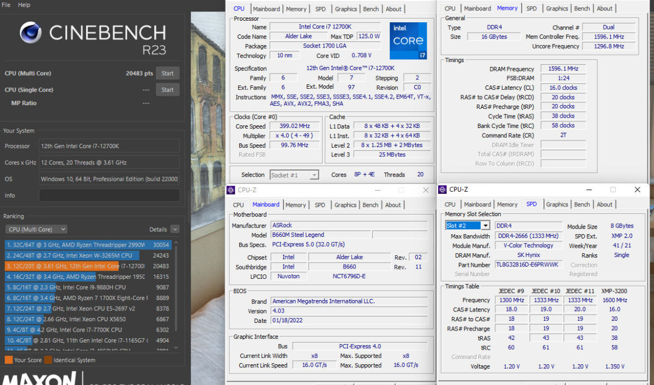Maximize the CPU-Z SPD window

(x=613, y=190)
